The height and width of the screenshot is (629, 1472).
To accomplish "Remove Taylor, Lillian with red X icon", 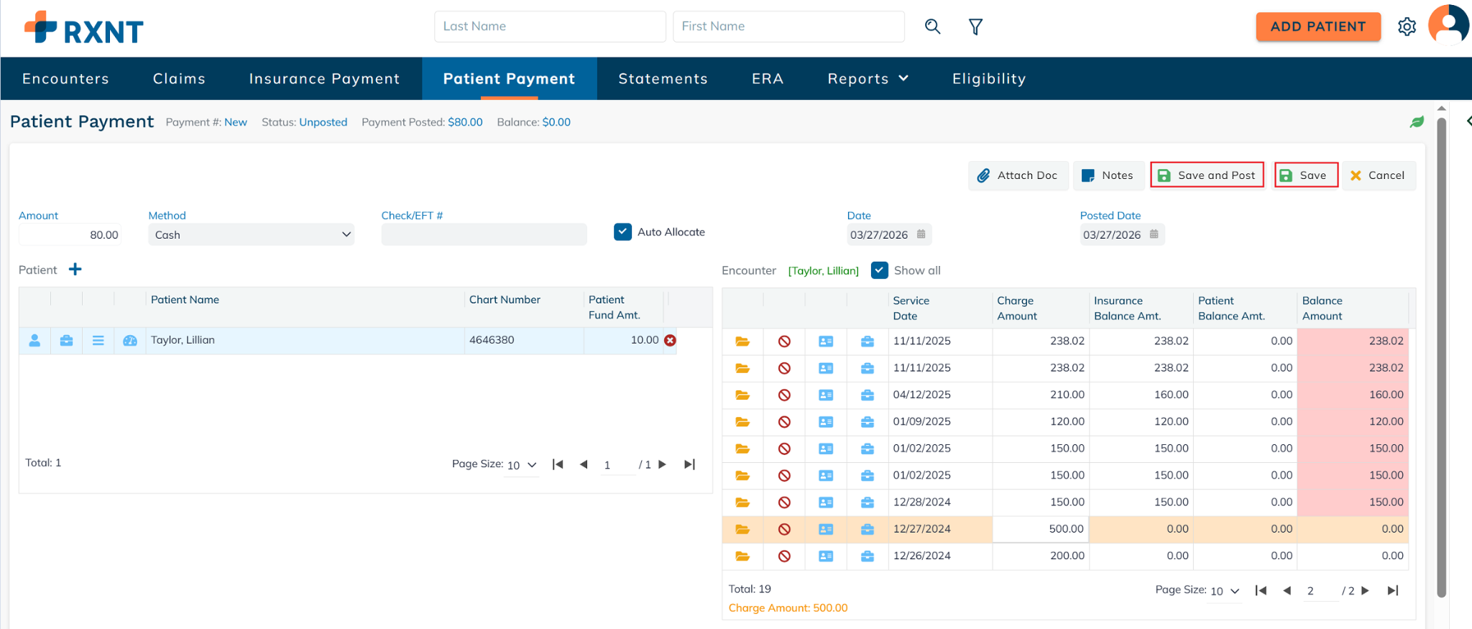I will tap(670, 340).
